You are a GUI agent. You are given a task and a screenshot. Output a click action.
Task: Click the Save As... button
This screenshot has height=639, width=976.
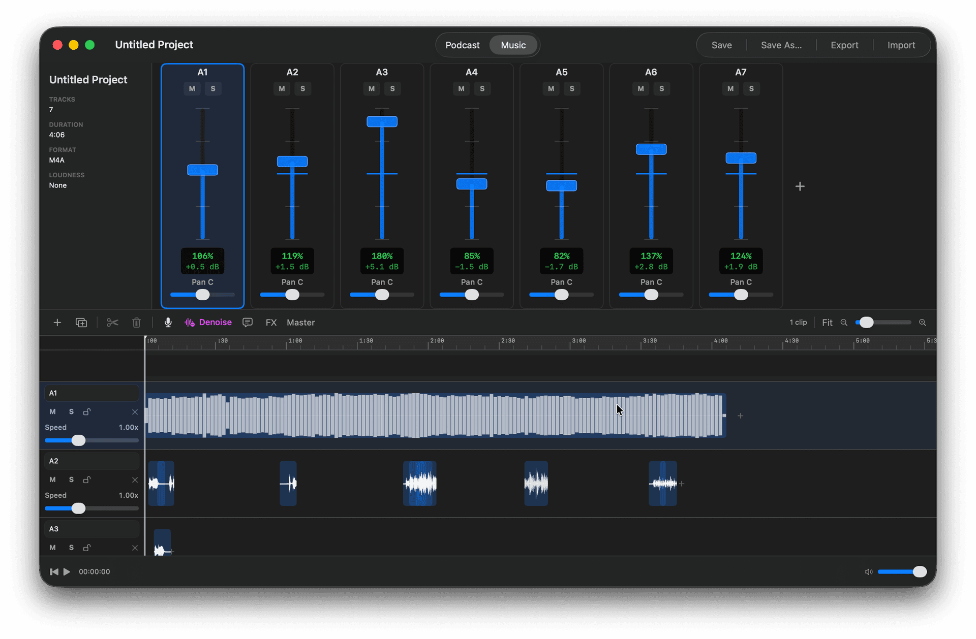[x=781, y=45]
